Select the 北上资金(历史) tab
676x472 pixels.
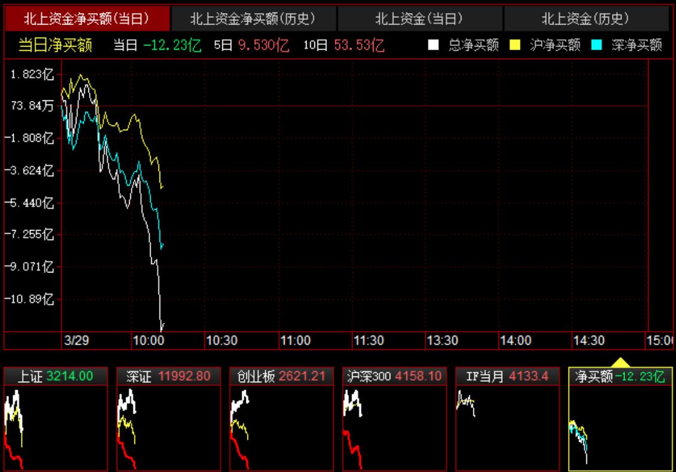point(586,19)
